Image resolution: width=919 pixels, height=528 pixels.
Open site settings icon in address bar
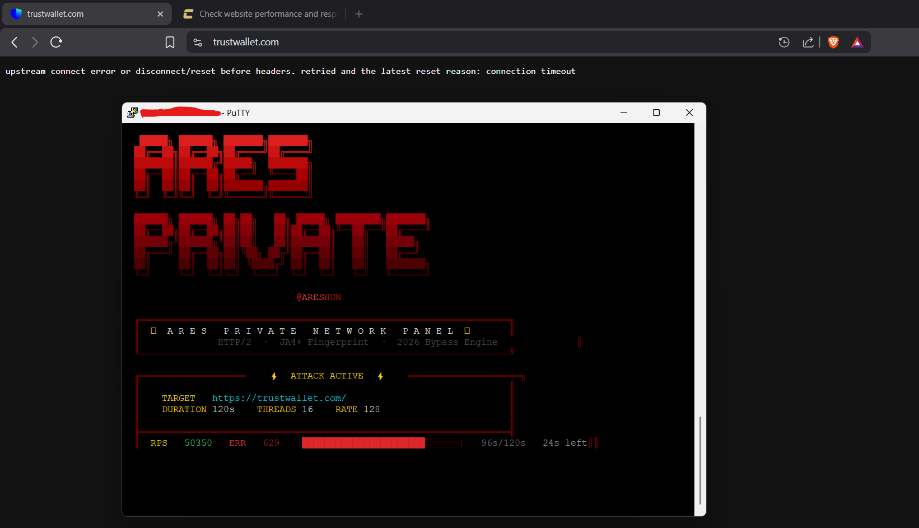tap(198, 42)
